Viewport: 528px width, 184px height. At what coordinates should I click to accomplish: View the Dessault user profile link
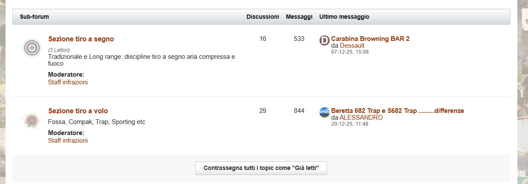pos(352,46)
